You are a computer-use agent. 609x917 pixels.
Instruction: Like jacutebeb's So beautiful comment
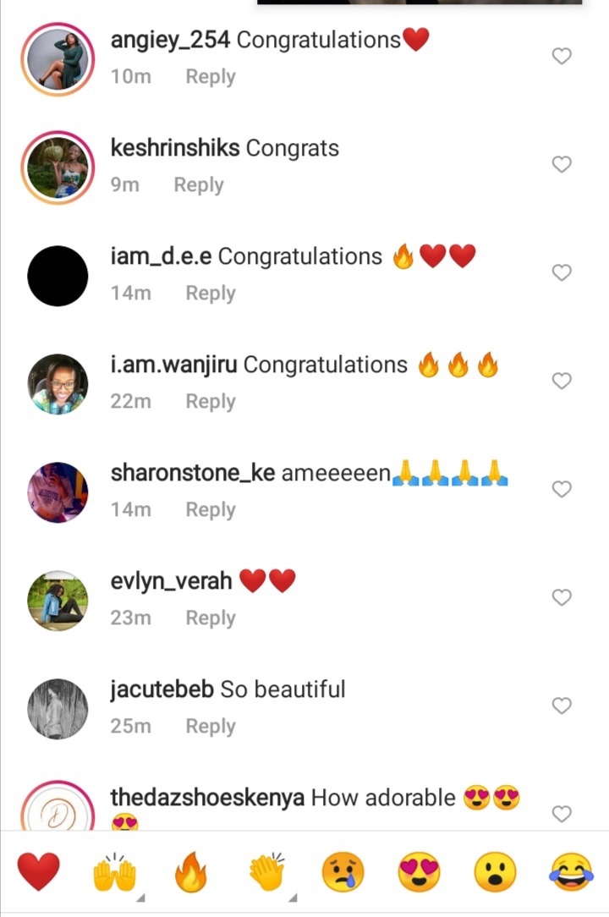pyautogui.click(x=562, y=706)
